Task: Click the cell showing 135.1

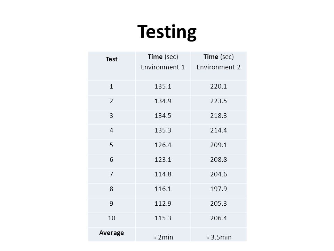Action: pos(163,88)
